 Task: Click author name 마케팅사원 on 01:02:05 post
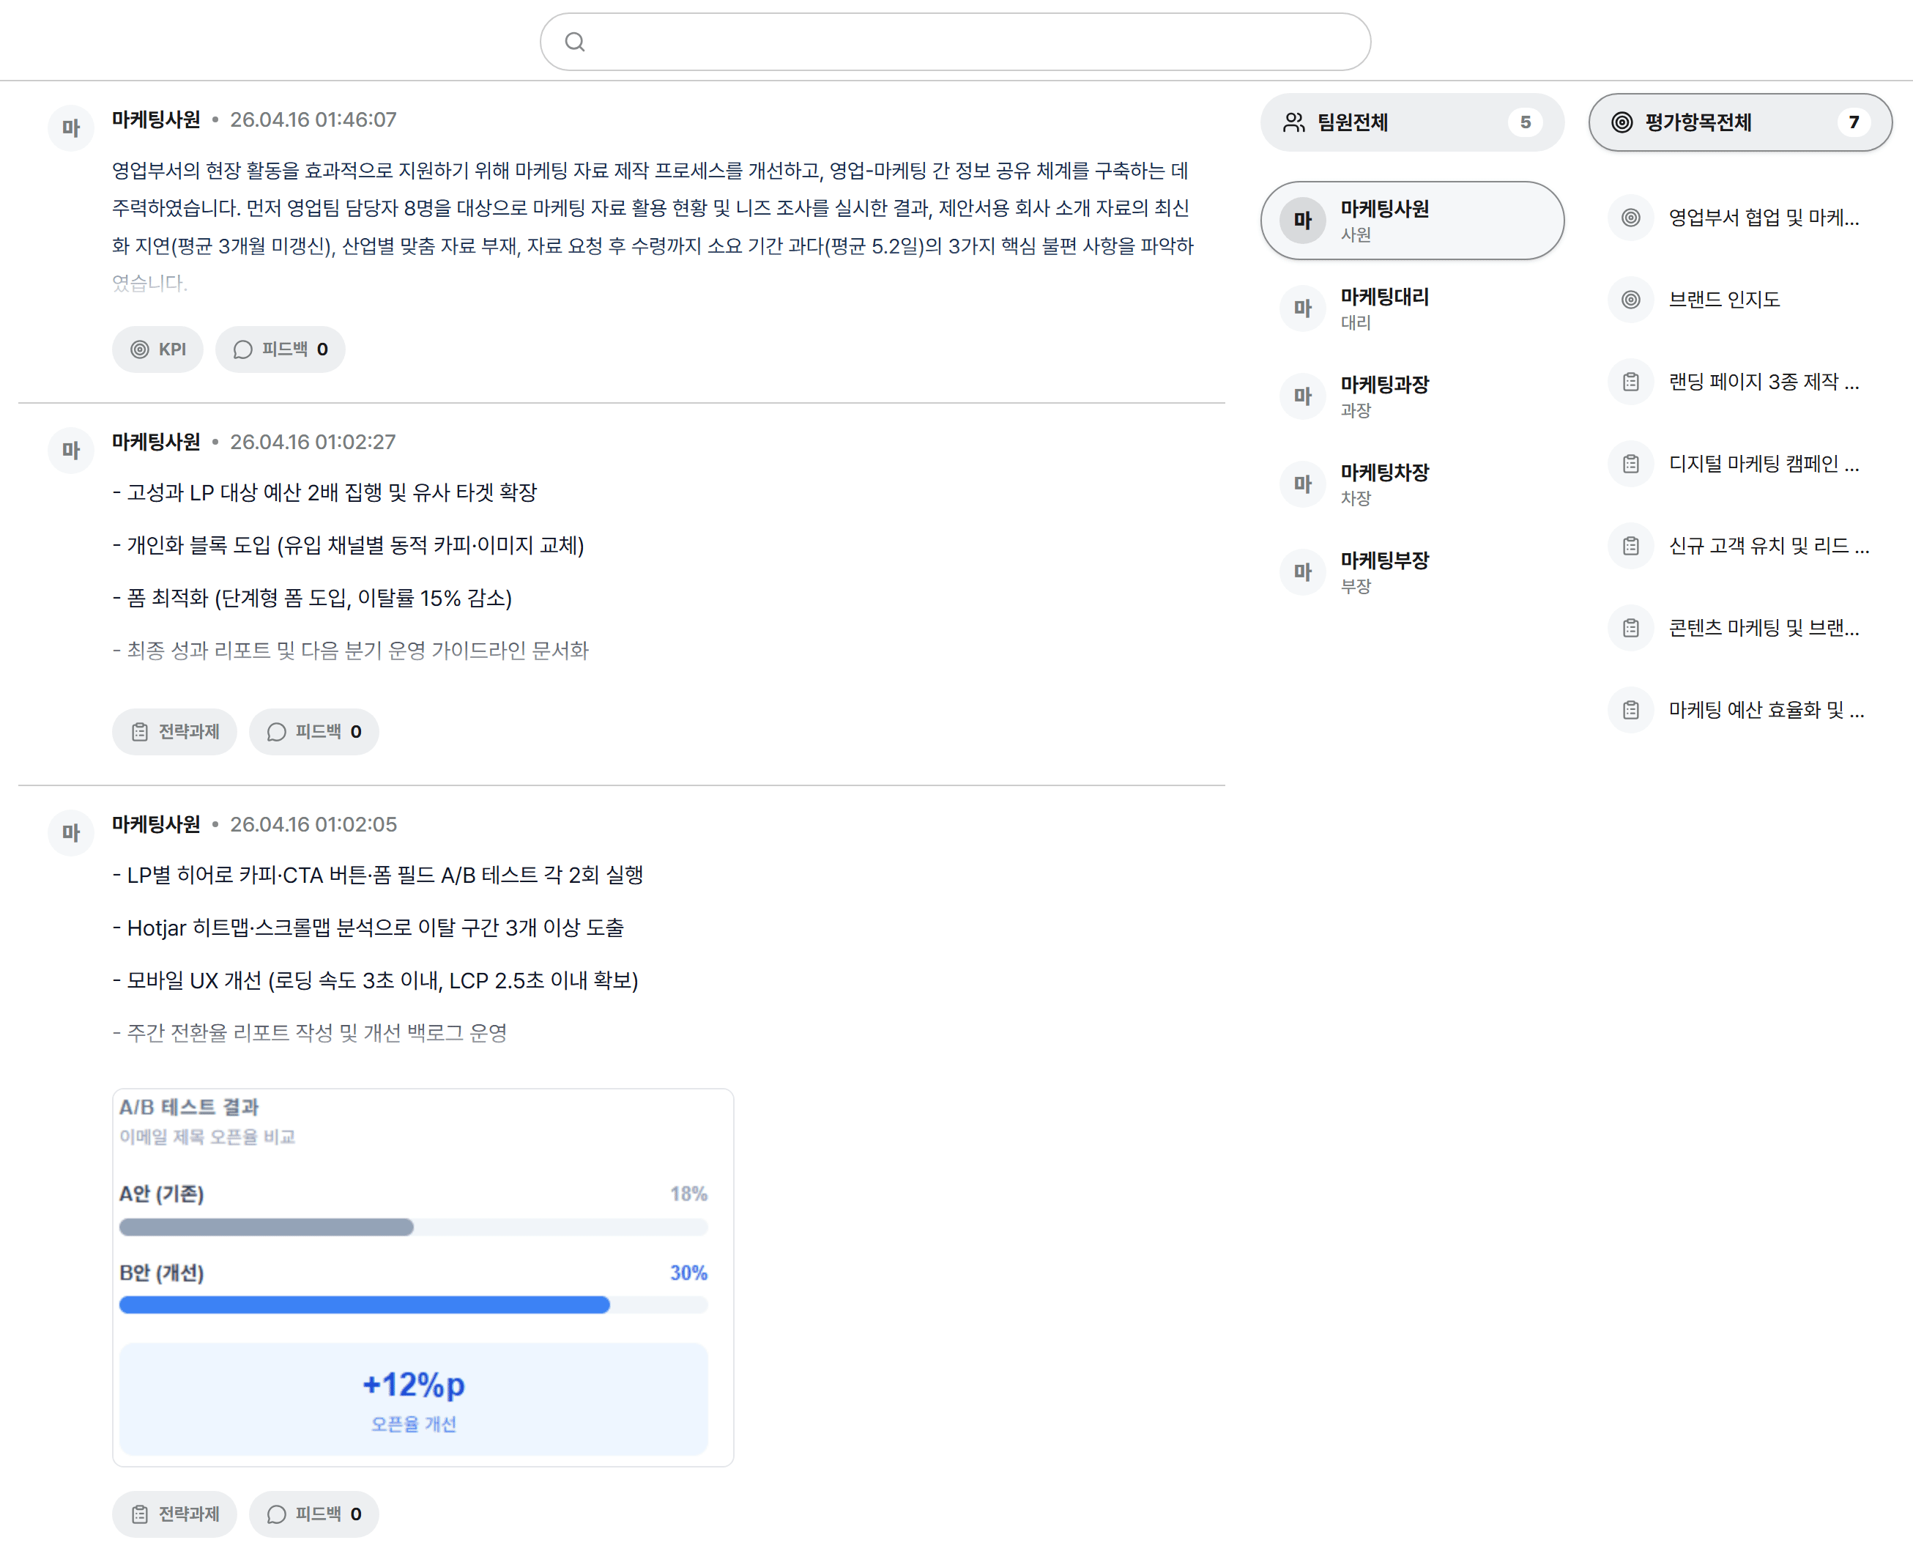(157, 824)
